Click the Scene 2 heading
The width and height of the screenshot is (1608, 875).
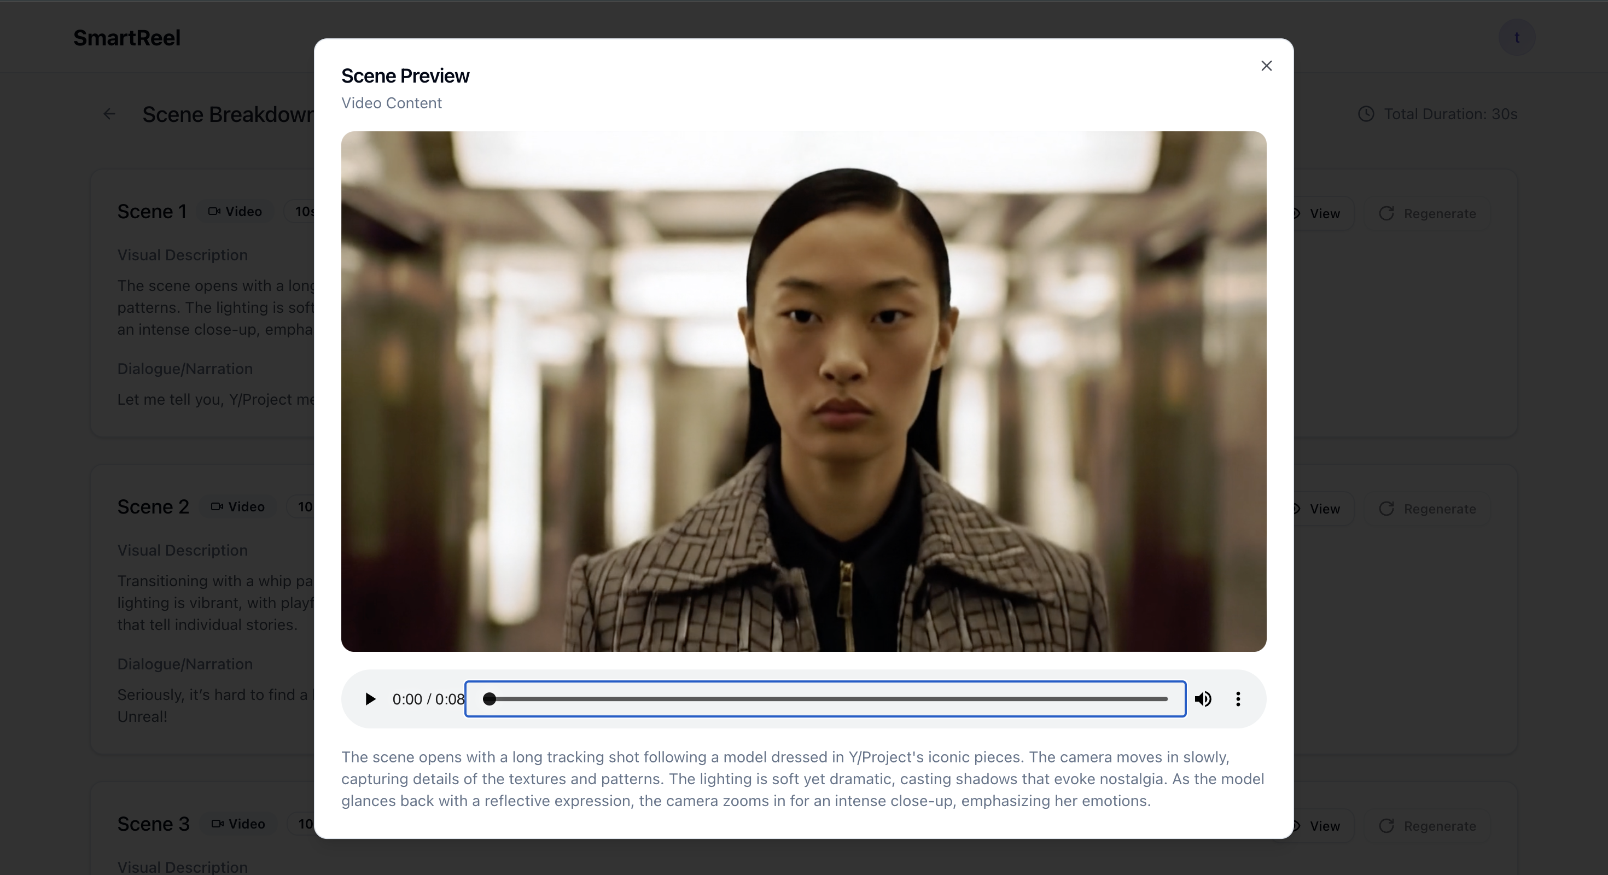click(x=153, y=507)
